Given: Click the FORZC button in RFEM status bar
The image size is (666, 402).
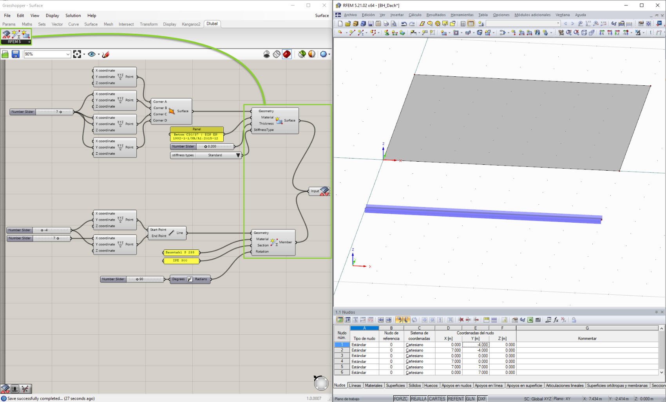Looking at the screenshot, I should (x=401, y=398).
